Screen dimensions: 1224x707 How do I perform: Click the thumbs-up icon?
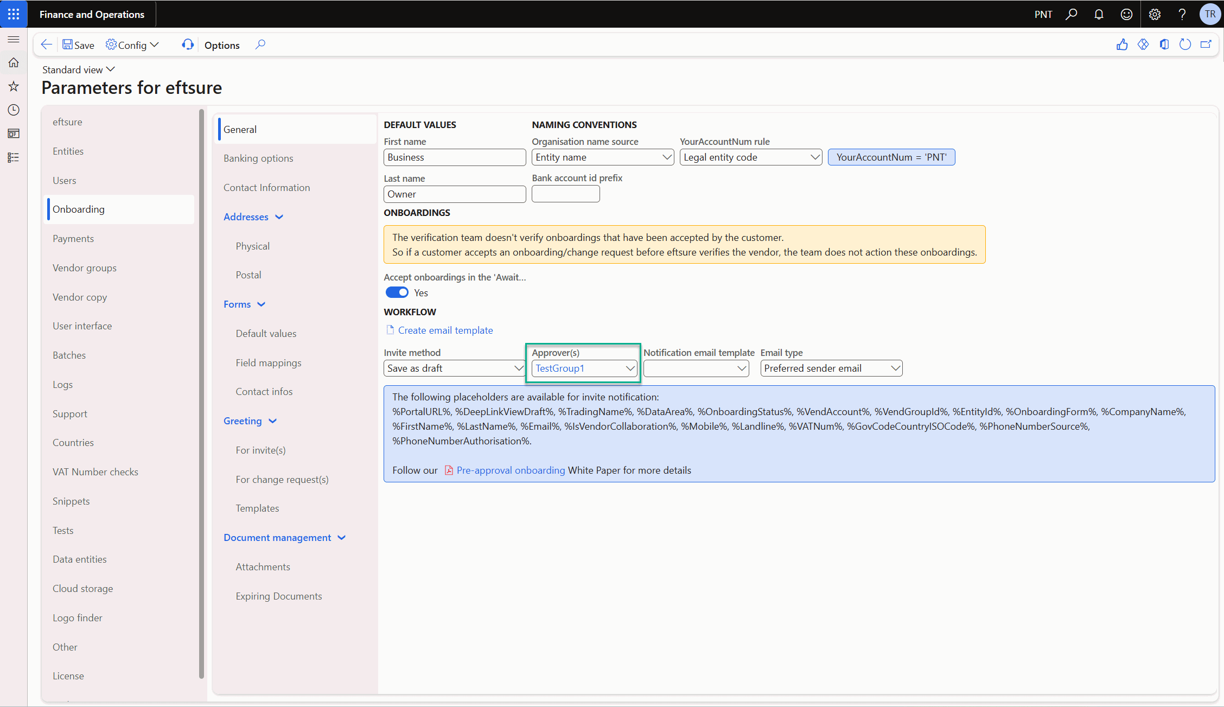[1122, 44]
